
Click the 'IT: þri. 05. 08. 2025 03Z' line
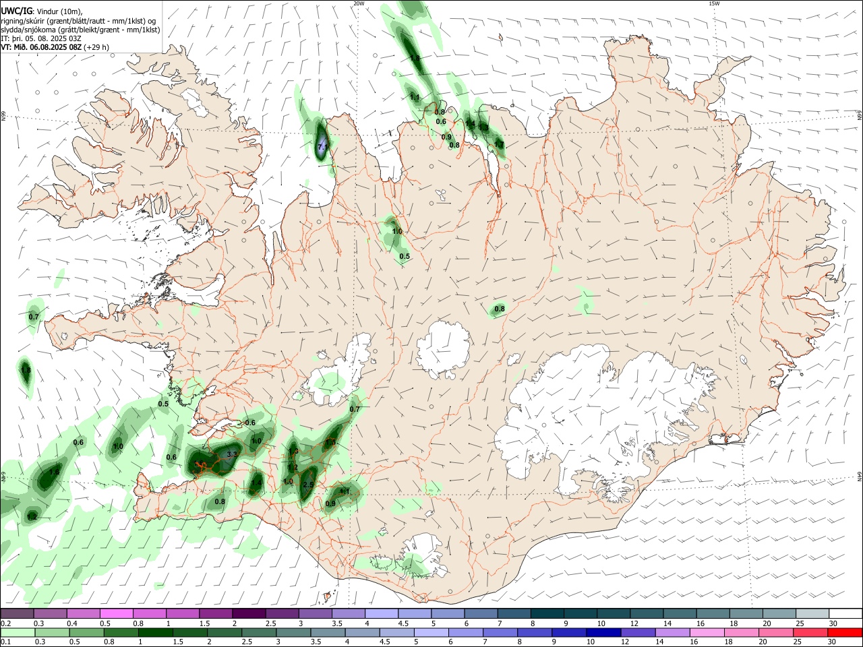pyautogui.click(x=42, y=38)
